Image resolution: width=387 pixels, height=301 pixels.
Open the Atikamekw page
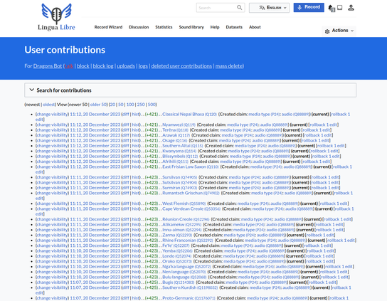[x=181, y=224]
